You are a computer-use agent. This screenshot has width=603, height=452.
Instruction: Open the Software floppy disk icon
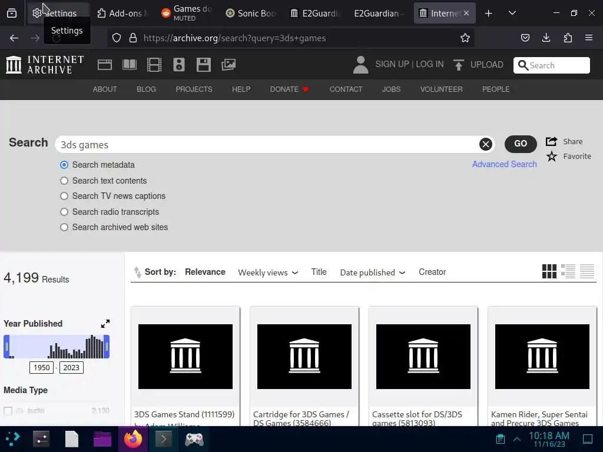pyautogui.click(x=203, y=65)
